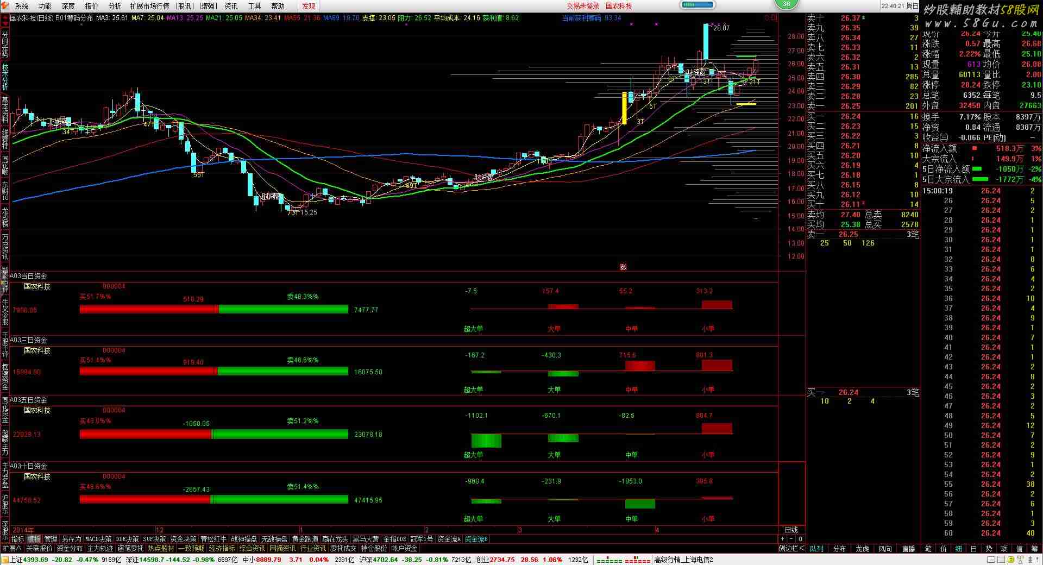Select the 资金流A template

(449, 539)
